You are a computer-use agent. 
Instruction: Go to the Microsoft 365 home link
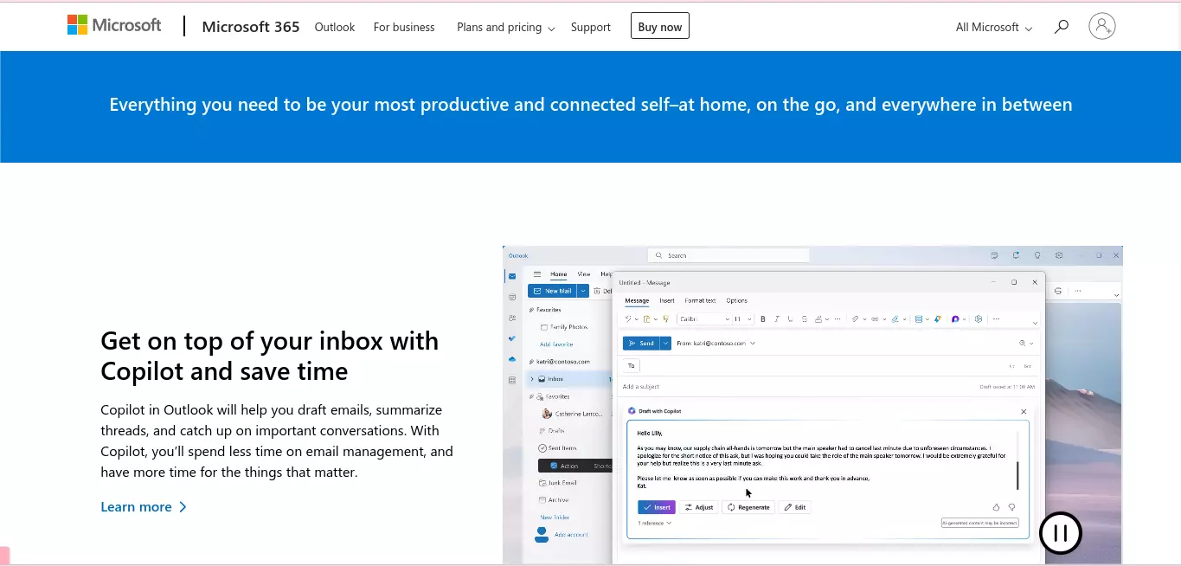point(251,27)
